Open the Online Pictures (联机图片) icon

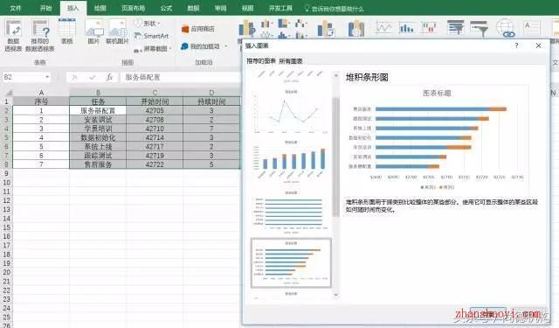click(x=117, y=31)
